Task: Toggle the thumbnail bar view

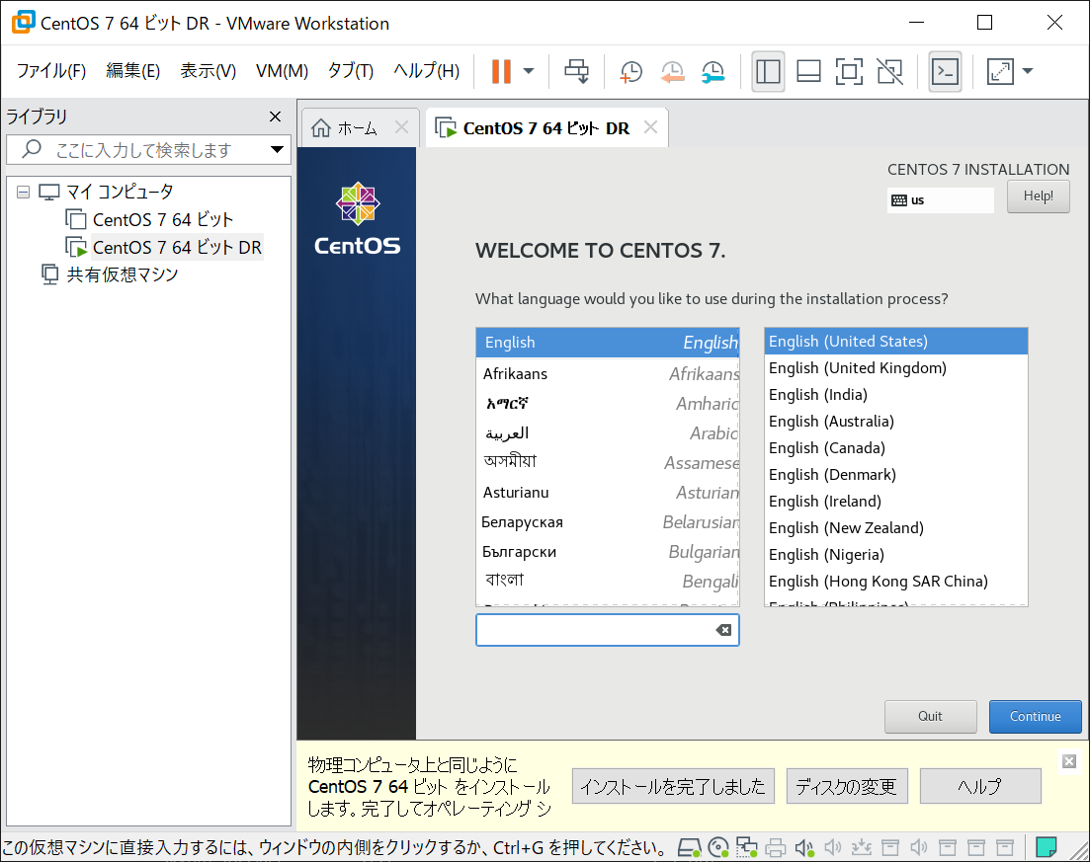Action: point(808,71)
